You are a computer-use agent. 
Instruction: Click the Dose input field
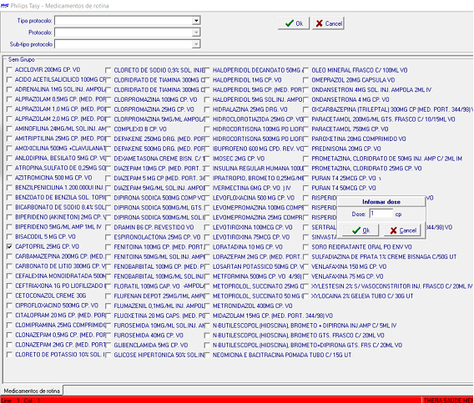point(381,214)
